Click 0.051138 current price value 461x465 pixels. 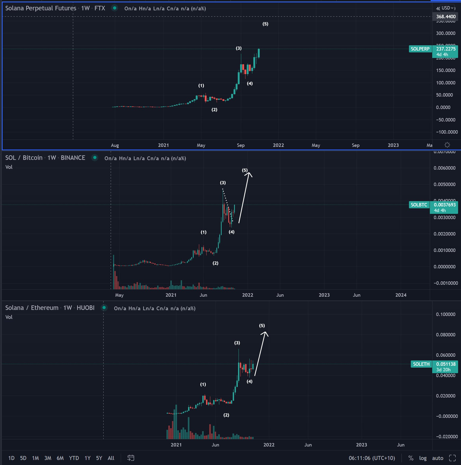pyautogui.click(x=446, y=364)
